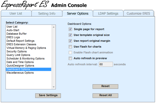The height and width of the screenshot is (103, 156).
Task: Go to the Customize ERES tab
Action: (x=138, y=13)
